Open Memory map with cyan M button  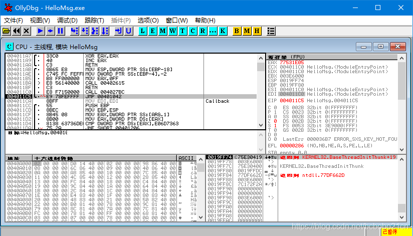point(163,31)
